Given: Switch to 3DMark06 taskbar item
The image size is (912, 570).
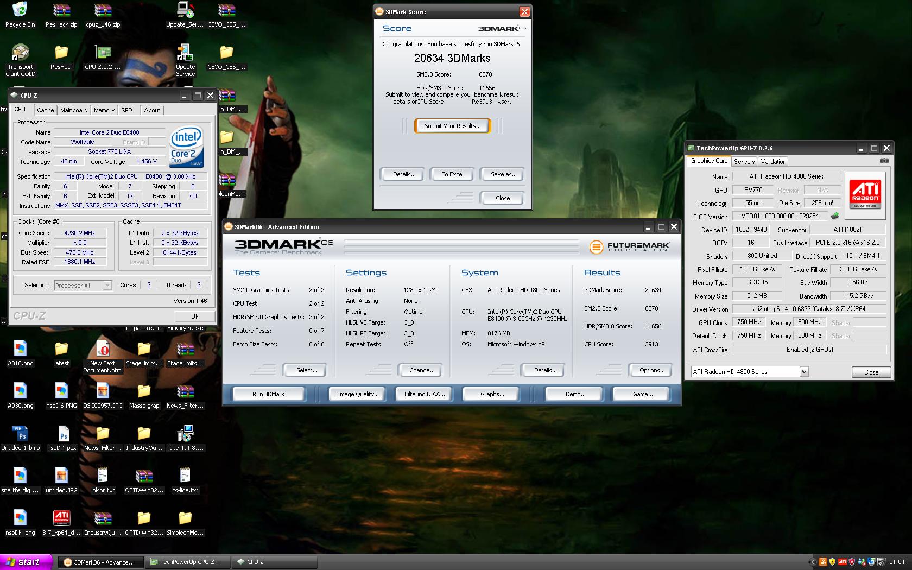Looking at the screenshot, I should click(101, 562).
